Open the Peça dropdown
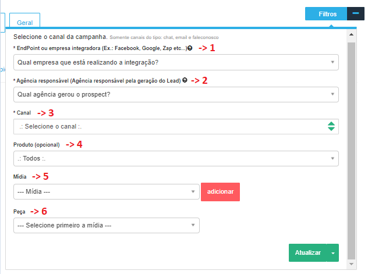Viewport: 368px width, 274px height. tap(106, 225)
